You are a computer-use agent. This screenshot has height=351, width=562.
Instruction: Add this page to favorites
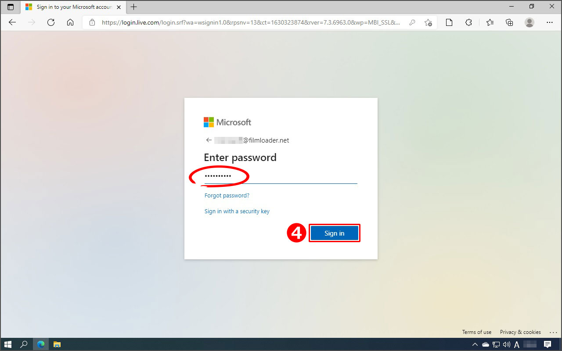(428, 22)
